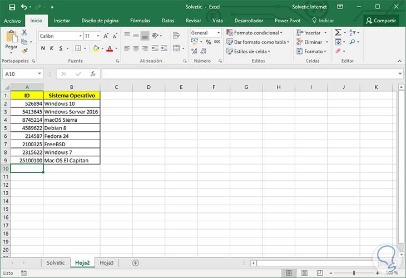This screenshot has height=278, width=406.
Task: Click the zoom slider handle
Action: [354, 273]
